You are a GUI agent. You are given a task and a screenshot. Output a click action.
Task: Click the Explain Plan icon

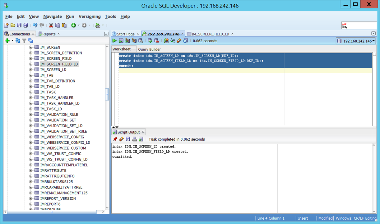click(134, 41)
